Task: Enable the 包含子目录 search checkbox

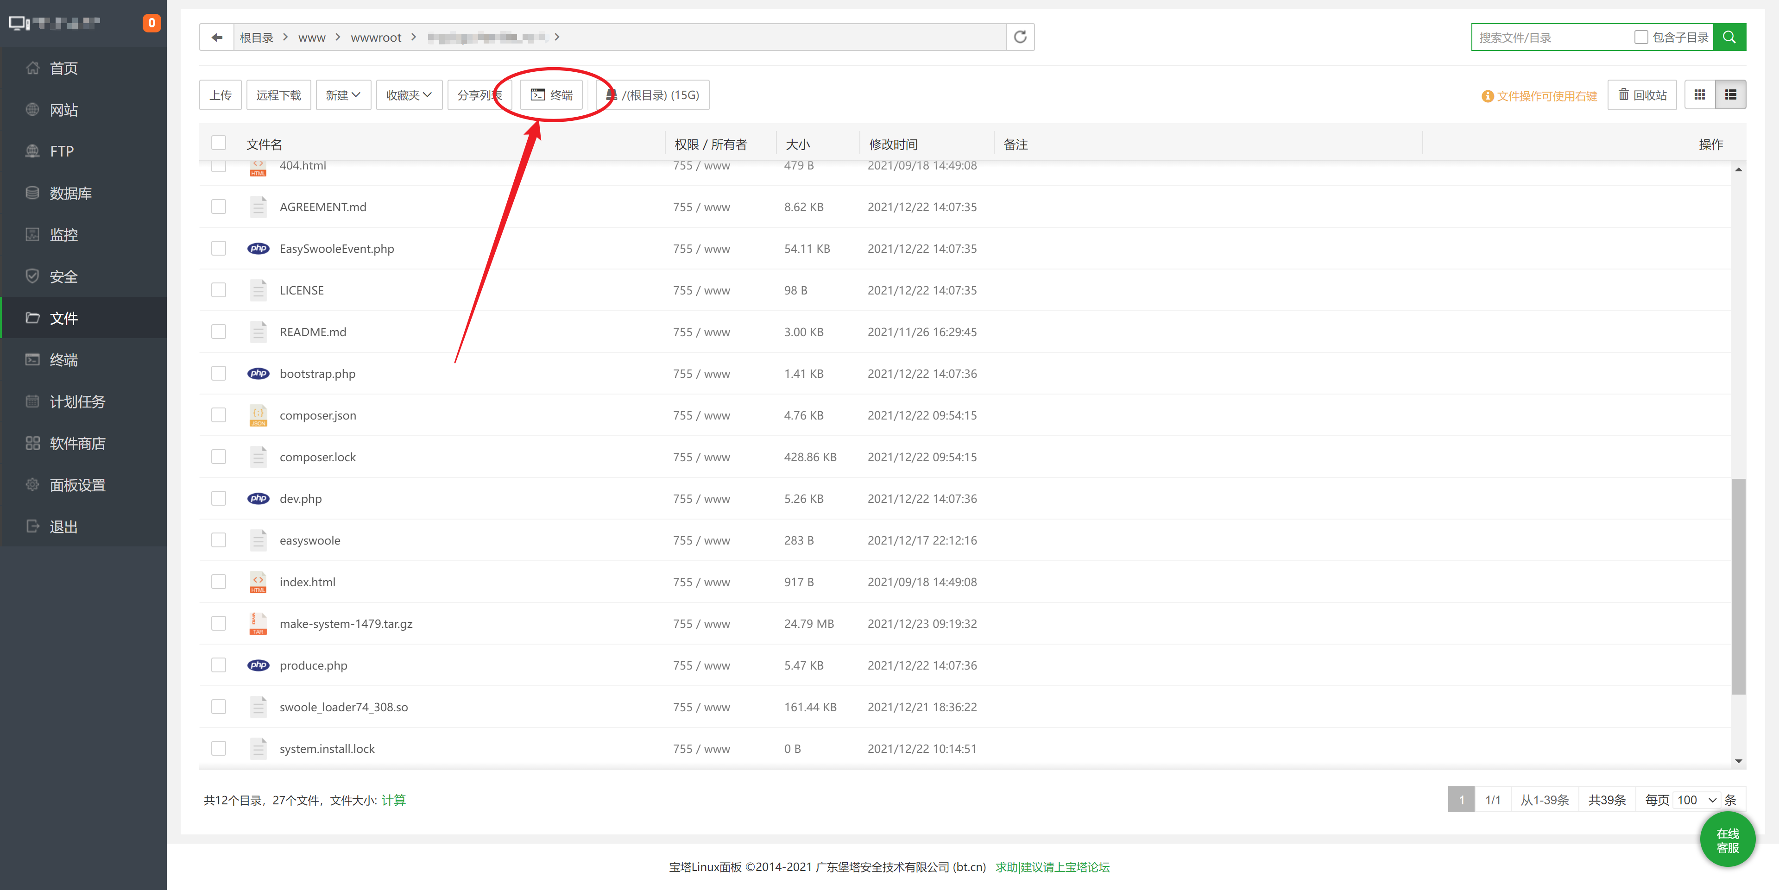Action: point(1641,38)
